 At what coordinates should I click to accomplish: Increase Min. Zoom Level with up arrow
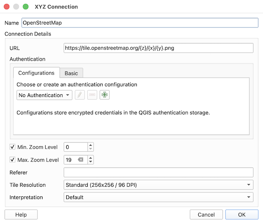pos(91,145)
